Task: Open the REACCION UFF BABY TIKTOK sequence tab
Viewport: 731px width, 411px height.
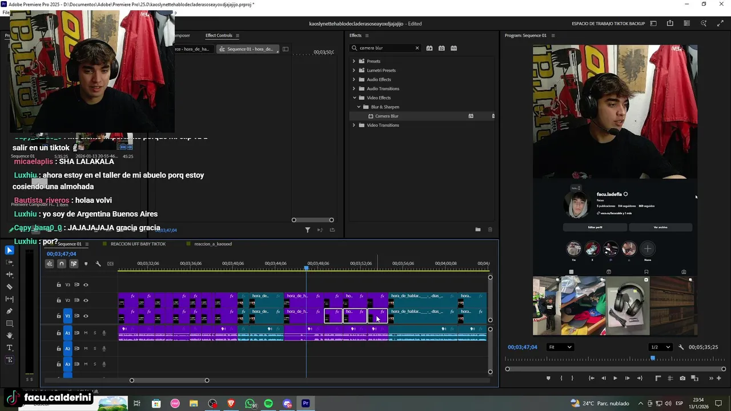Action: 138,244
